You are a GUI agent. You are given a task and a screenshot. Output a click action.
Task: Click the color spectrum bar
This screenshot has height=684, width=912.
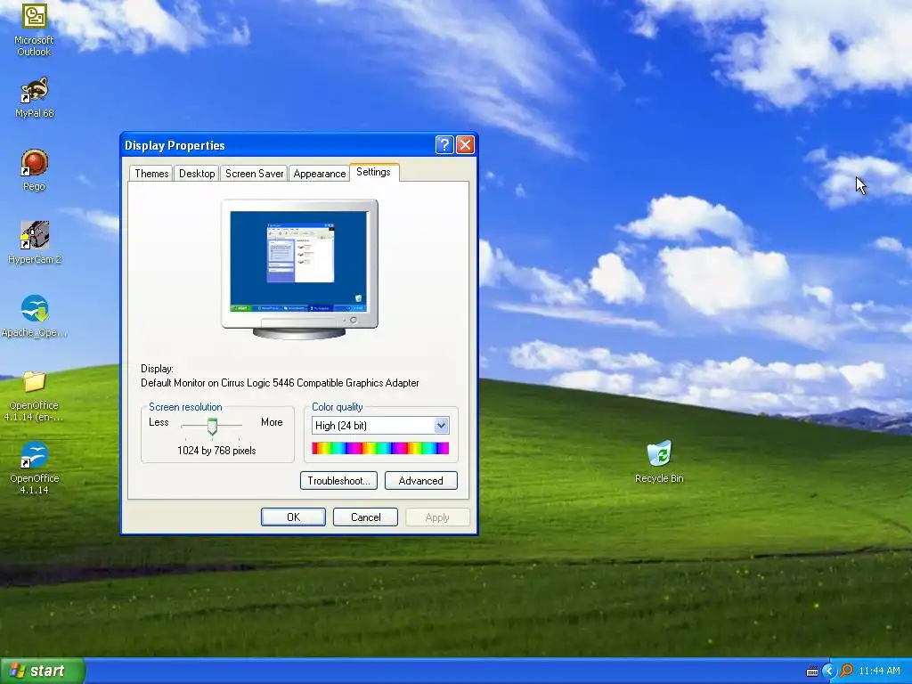[380, 448]
